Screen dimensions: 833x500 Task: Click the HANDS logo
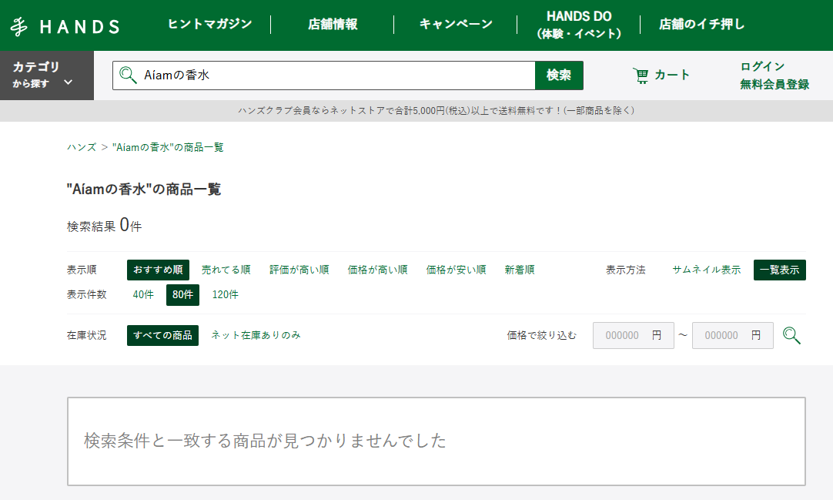[x=65, y=26]
